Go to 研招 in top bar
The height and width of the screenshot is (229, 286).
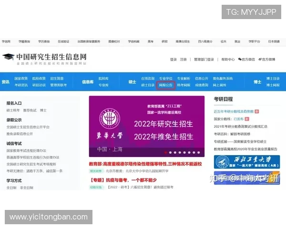tap(164, 42)
